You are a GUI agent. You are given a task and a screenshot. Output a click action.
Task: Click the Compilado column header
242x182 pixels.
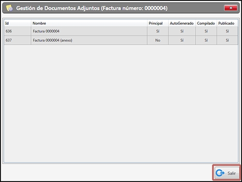[206, 23]
